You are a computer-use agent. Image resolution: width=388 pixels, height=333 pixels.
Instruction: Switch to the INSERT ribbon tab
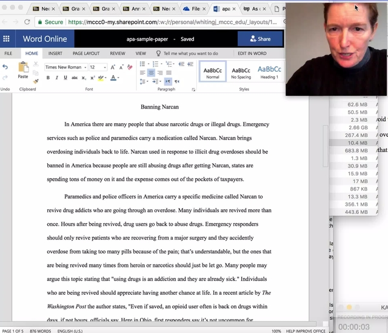[55, 53]
